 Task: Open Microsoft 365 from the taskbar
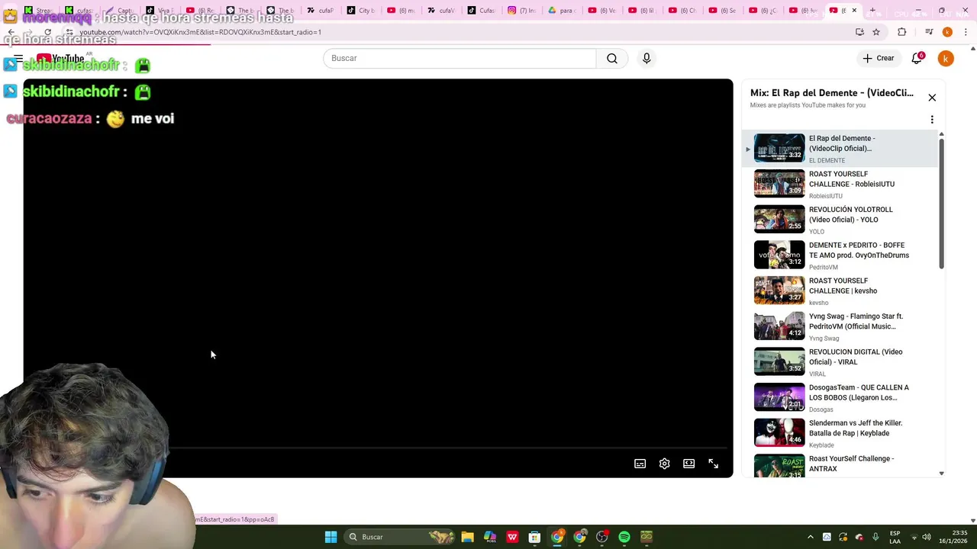click(x=490, y=537)
